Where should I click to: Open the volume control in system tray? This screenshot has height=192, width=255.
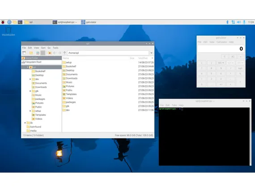239,22
